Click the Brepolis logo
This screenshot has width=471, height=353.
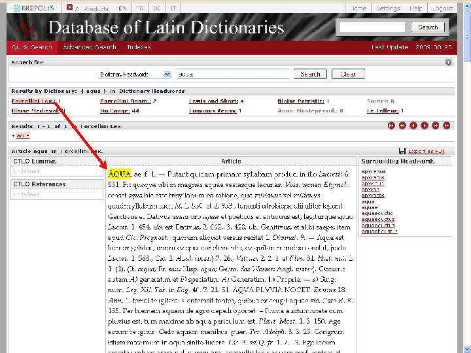[33, 8]
